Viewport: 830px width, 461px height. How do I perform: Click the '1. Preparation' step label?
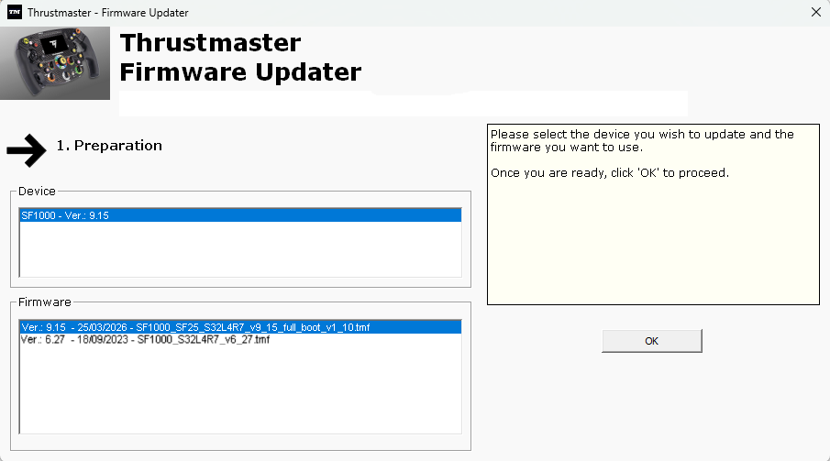(109, 146)
